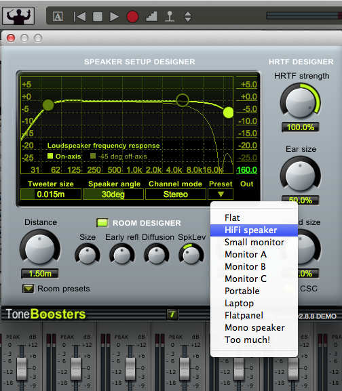Select the Portable preset

254,291
